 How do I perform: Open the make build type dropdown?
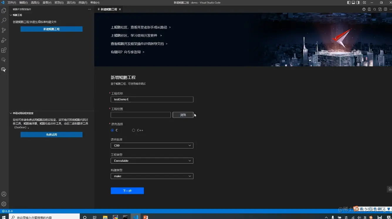152,176
